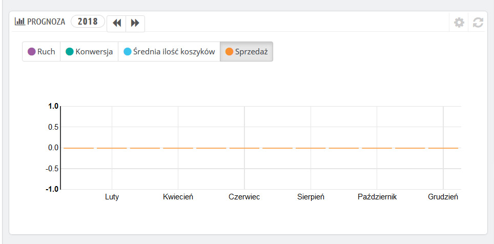This screenshot has height=244, width=494.
Task: Click the 1.0 value on the y-axis
Action: click(53, 106)
